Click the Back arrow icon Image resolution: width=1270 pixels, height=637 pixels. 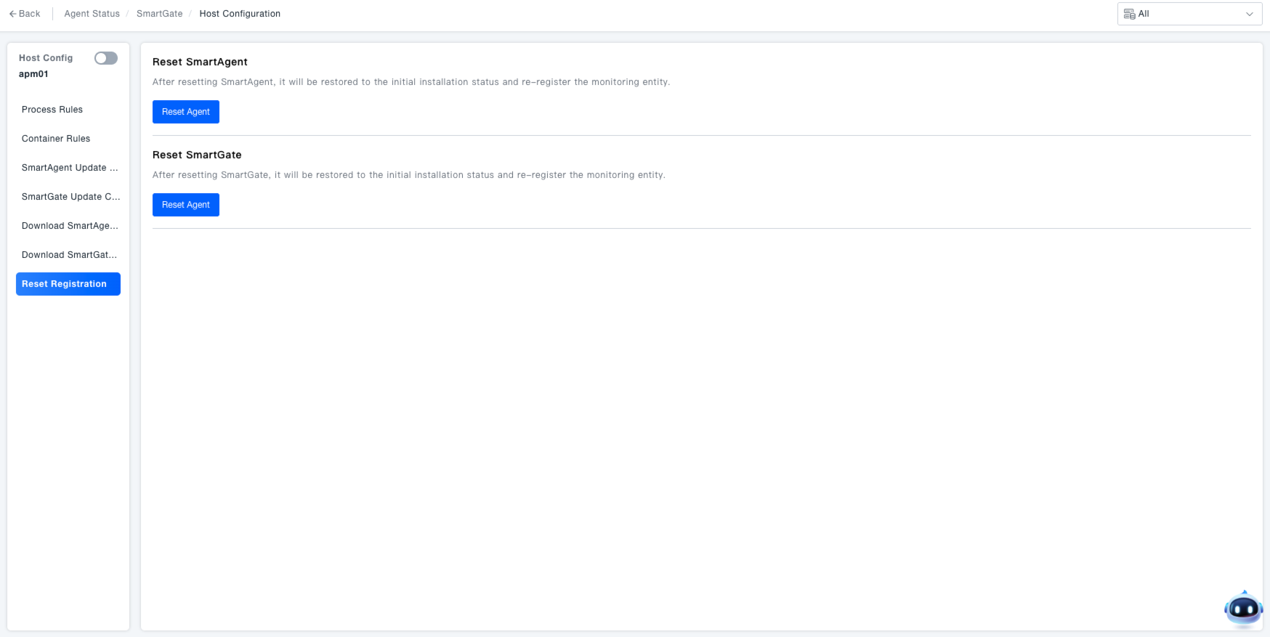(x=12, y=14)
